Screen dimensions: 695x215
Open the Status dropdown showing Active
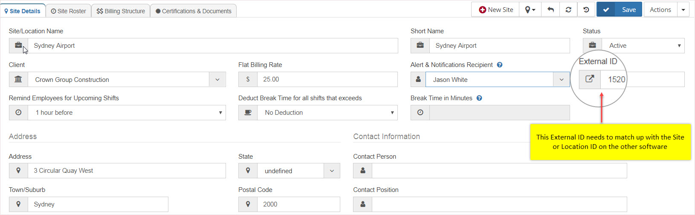tap(643, 46)
